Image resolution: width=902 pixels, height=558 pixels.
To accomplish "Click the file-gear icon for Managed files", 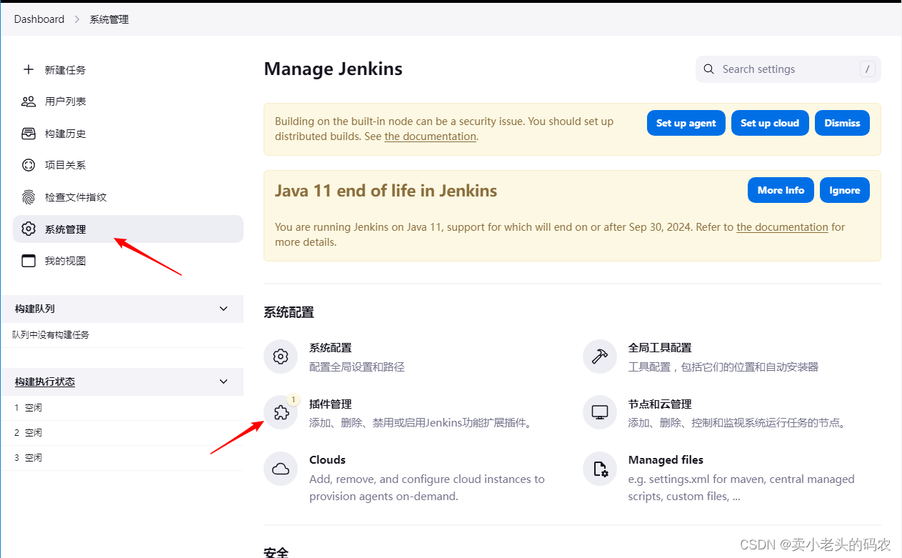I will click(600, 469).
